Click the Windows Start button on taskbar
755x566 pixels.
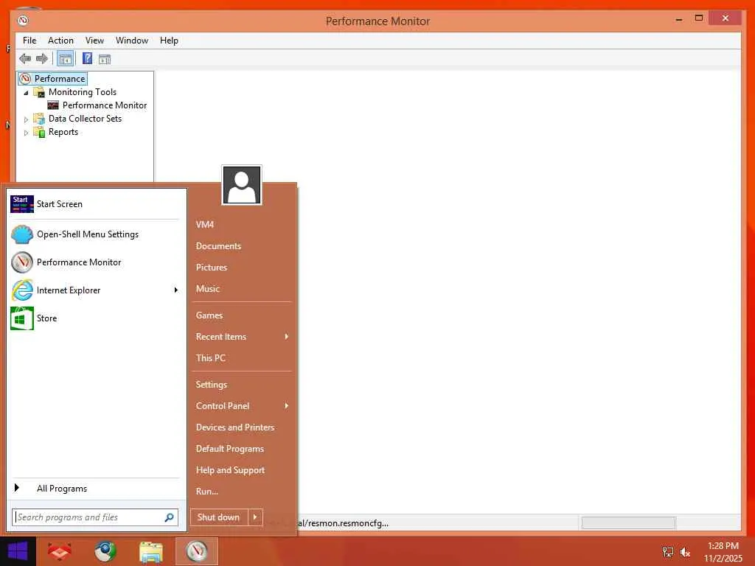pyautogui.click(x=18, y=551)
